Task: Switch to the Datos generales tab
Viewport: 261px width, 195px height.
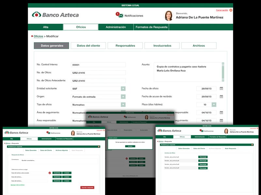Action: (x=52, y=45)
